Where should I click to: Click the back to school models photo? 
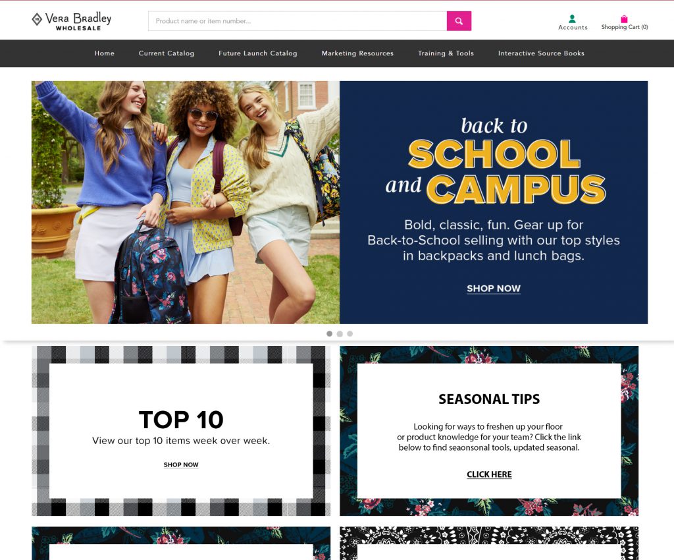click(186, 202)
